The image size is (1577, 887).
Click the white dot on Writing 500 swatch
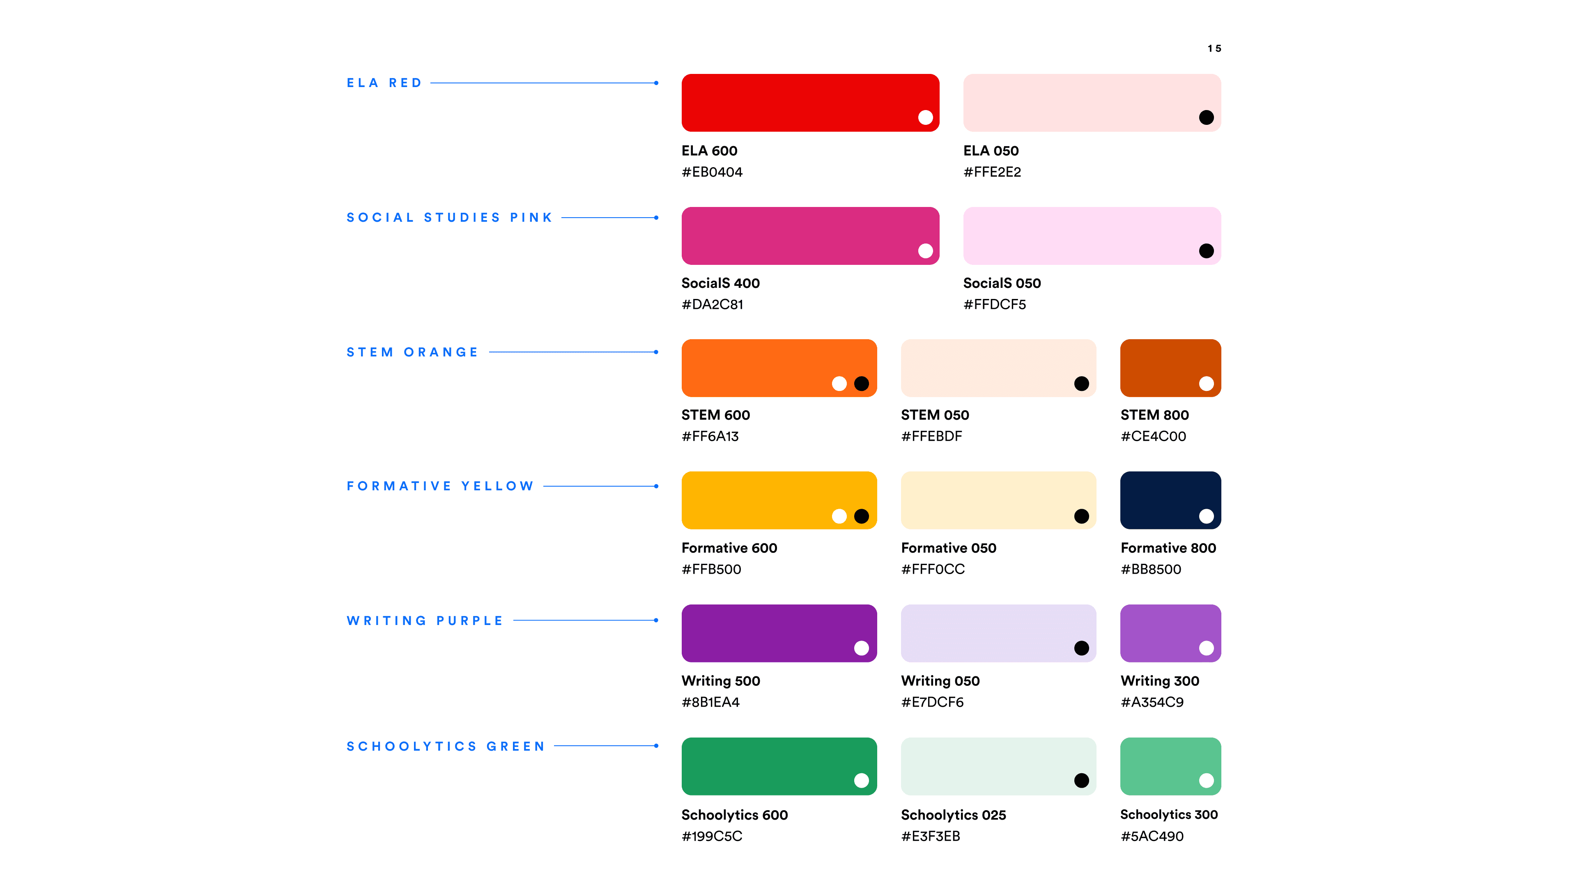click(861, 648)
